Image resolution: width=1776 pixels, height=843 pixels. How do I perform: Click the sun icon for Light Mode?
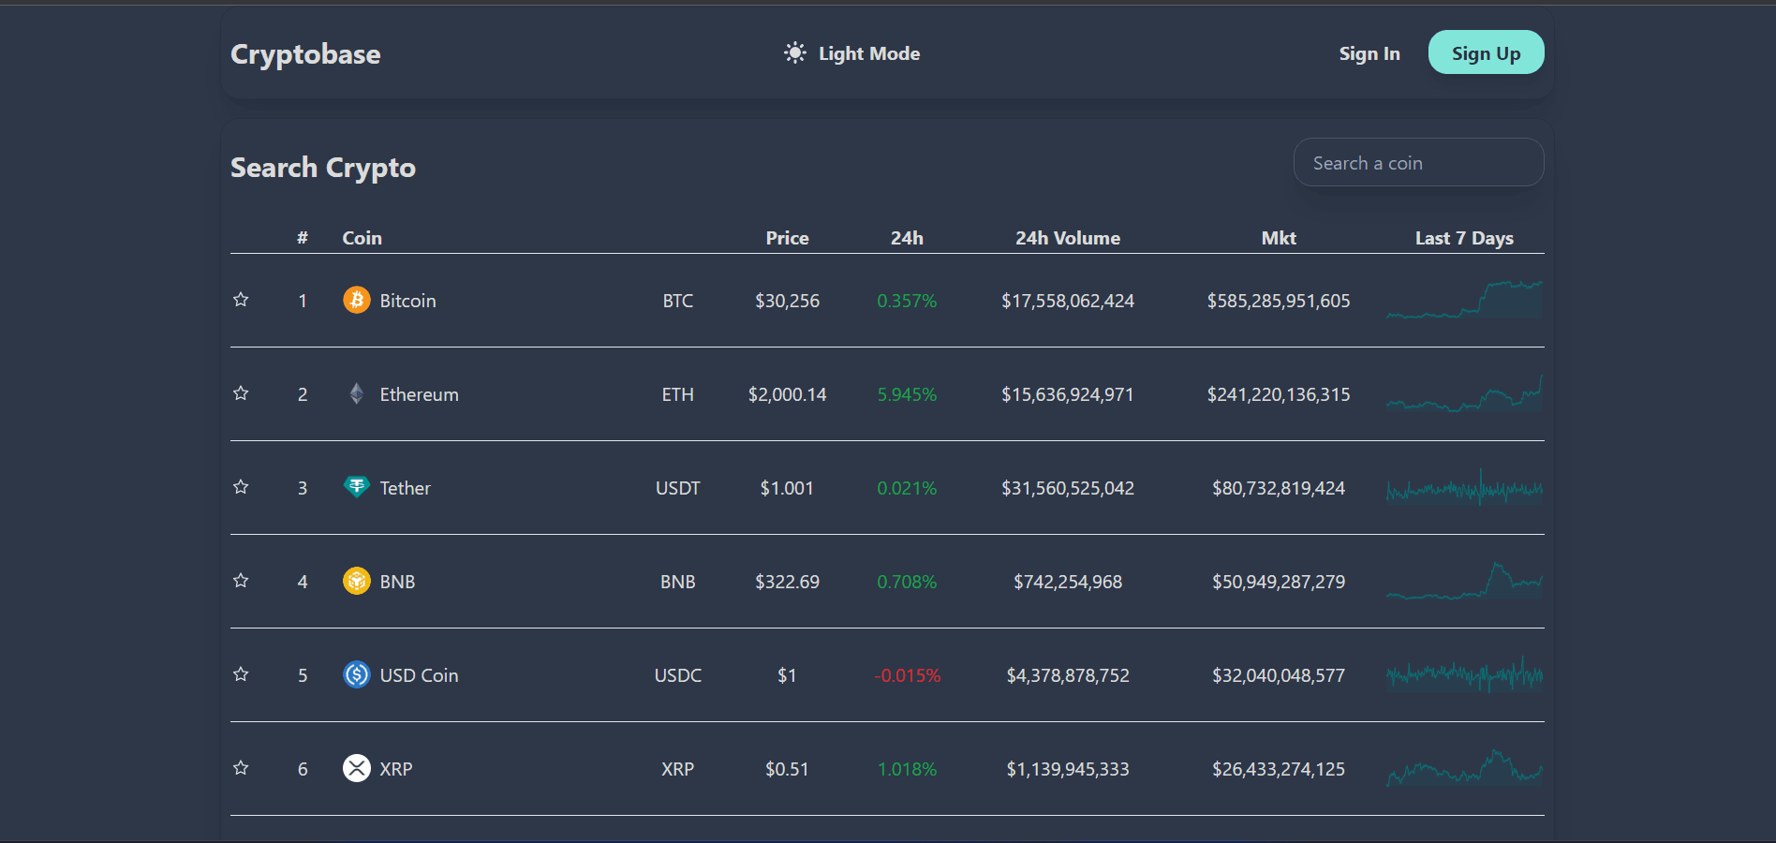794,53
